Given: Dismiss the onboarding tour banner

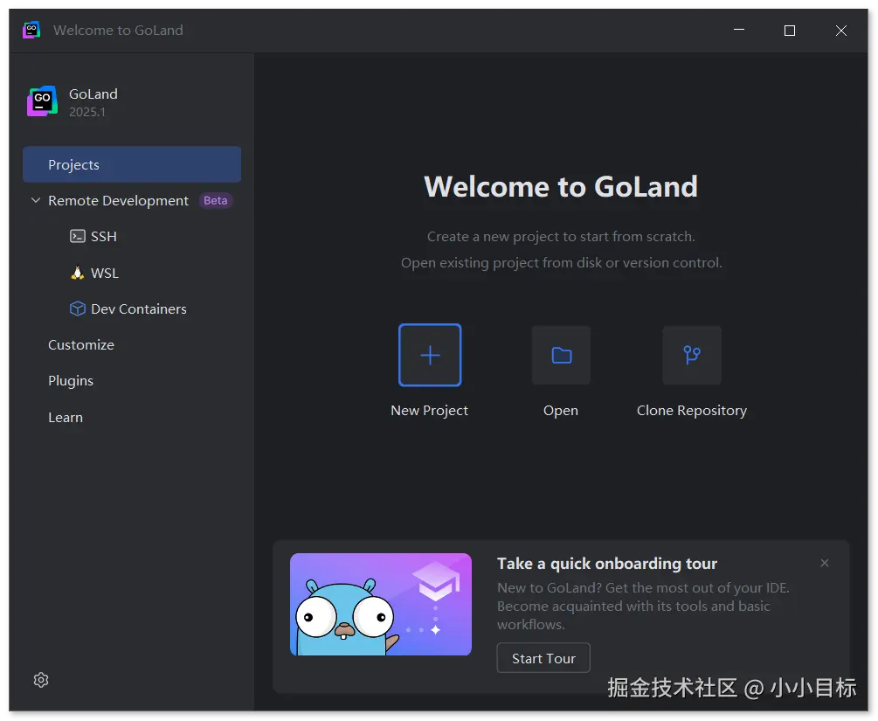Looking at the screenshot, I should point(824,563).
